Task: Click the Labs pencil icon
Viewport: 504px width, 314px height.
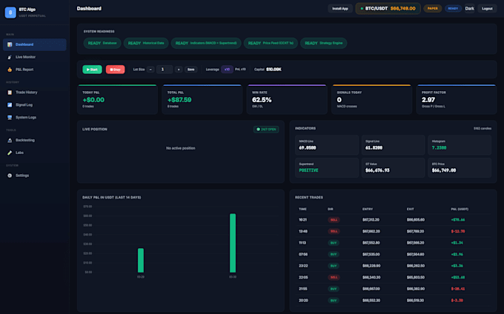Action: pos(10,153)
